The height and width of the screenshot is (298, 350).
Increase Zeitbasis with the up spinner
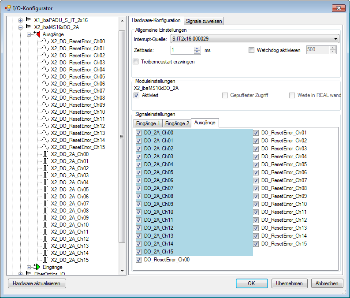197,48
